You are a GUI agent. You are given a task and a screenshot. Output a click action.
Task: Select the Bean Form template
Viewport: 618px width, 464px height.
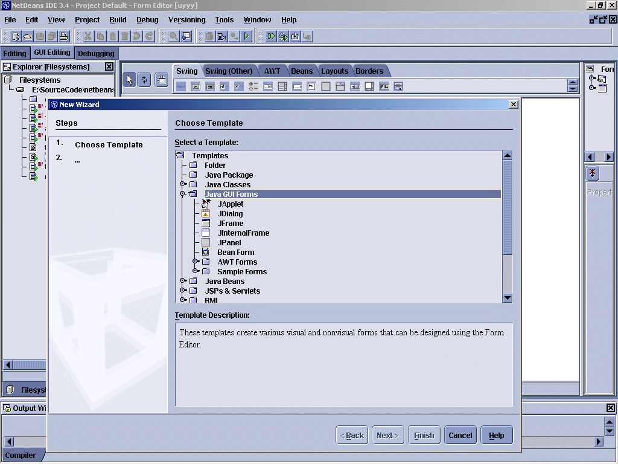[236, 252]
